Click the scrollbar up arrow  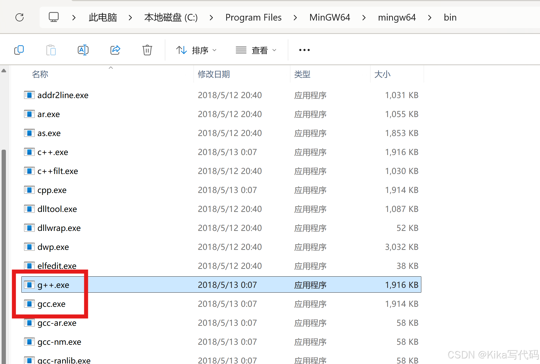pos(4,71)
